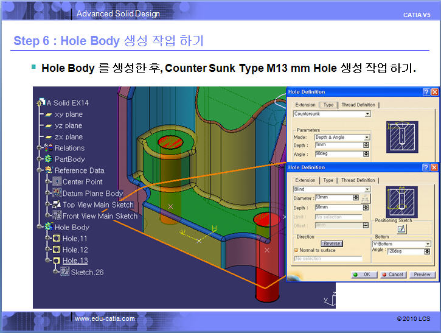Click the Hole.12 feature icon
Viewport: 441px width, 333px height.
click(56, 250)
